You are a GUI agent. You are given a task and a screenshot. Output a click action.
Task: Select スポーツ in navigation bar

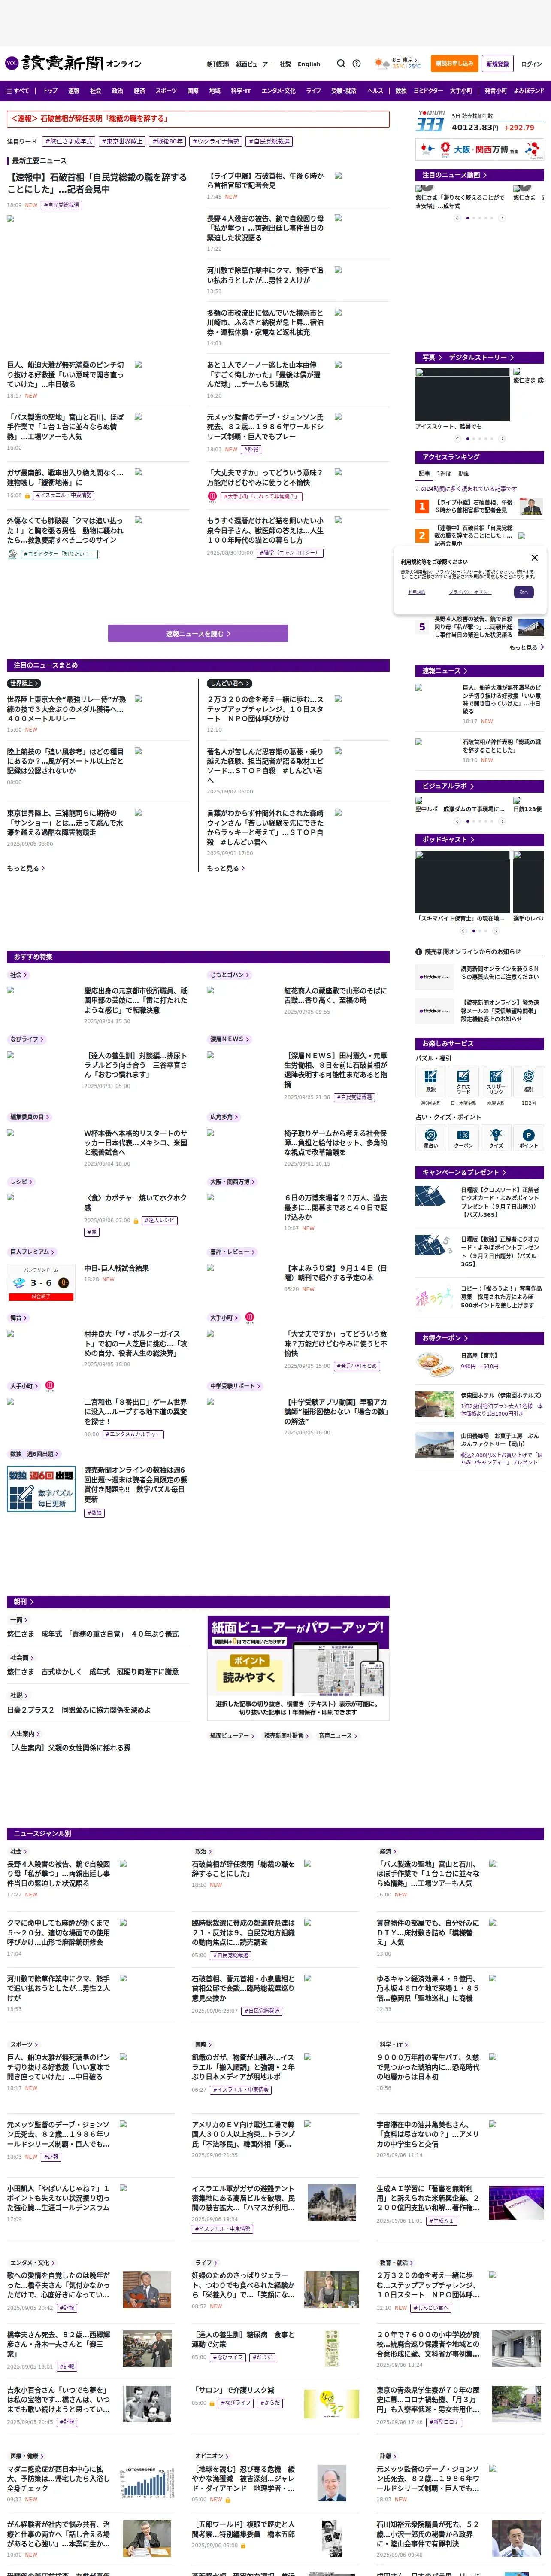[x=166, y=91]
